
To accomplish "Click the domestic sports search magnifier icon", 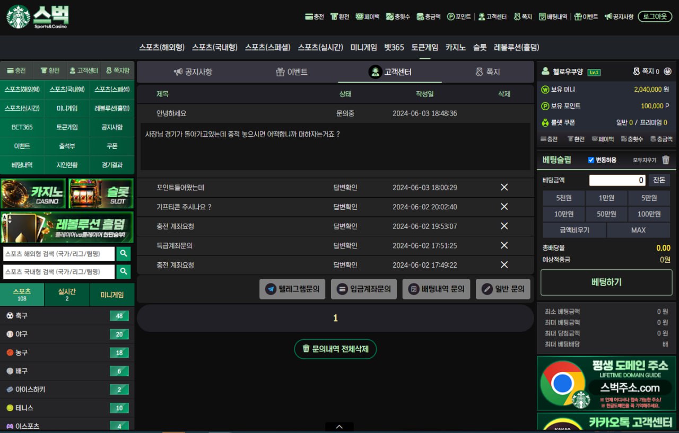I will (124, 272).
